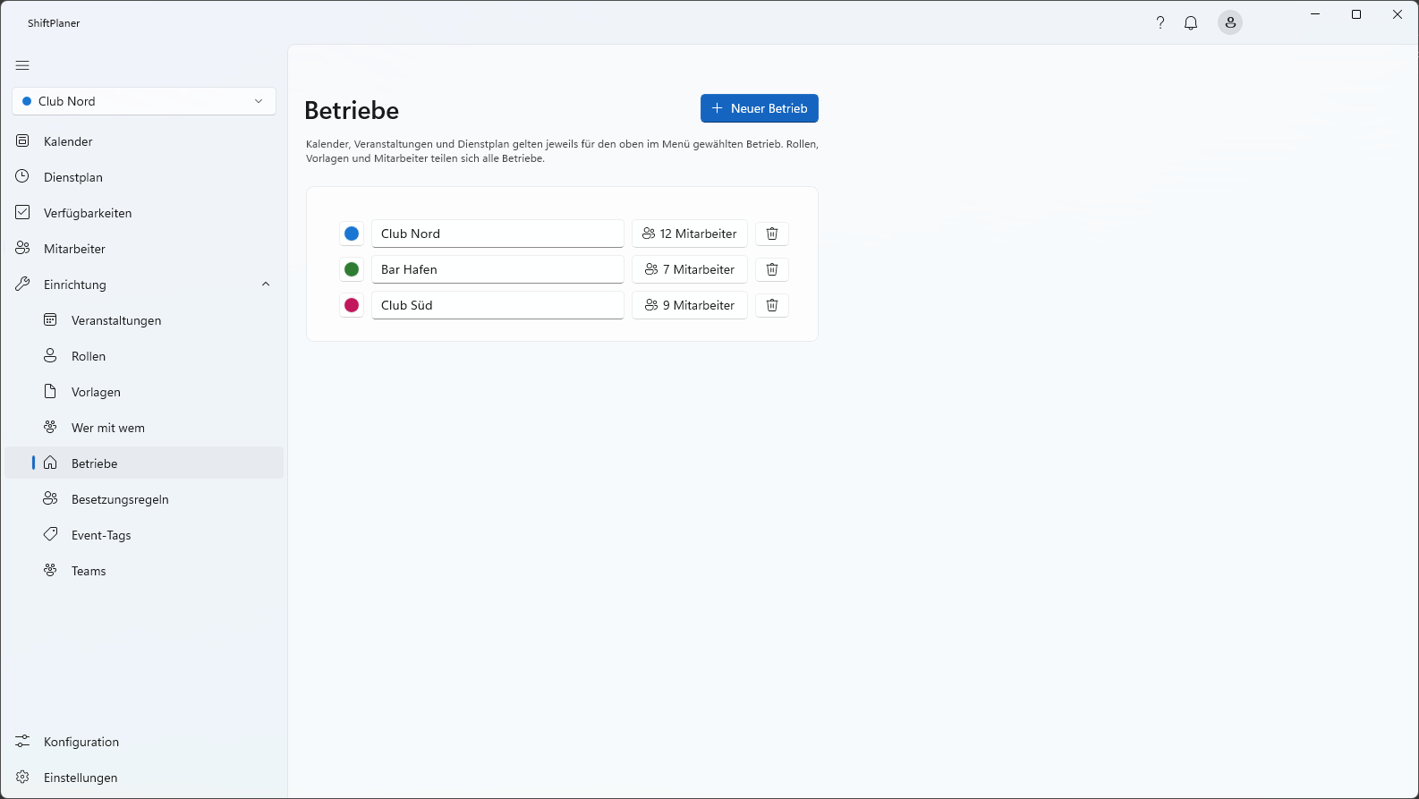Edit the Club Nord name field
This screenshot has height=799, width=1419.
[497, 234]
